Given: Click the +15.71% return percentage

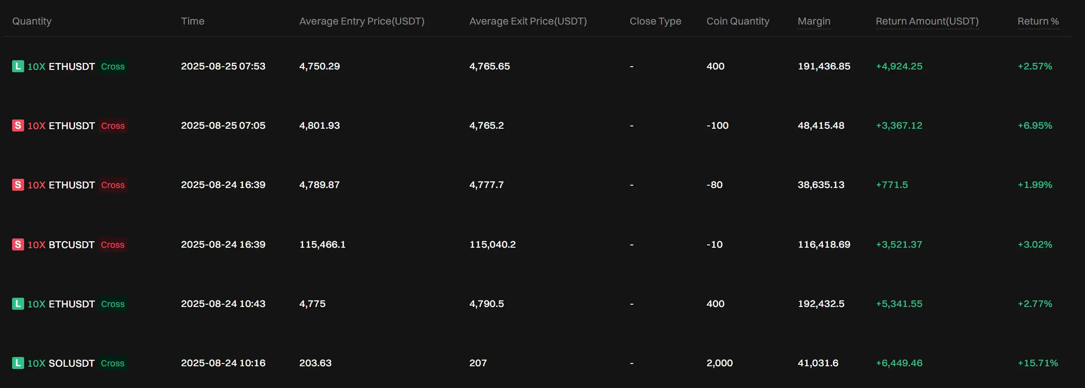Looking at the screenshot, I should [1038, 363].
